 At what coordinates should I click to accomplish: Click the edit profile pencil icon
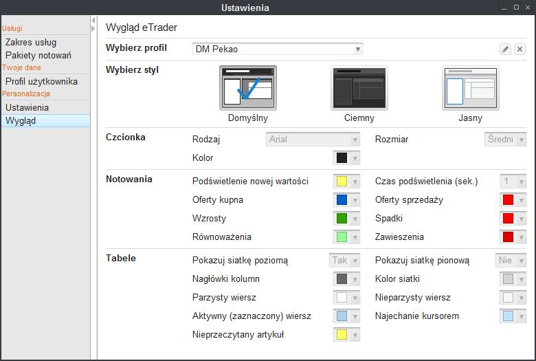click(x=505, y=50)
